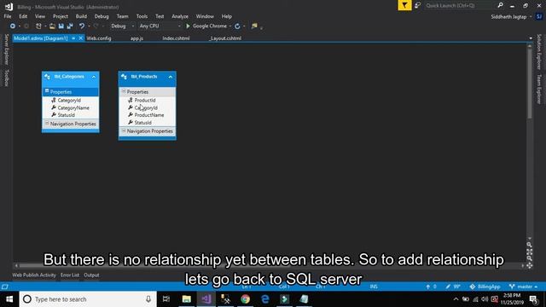Viewport: 546px width, 307px height.
Task: Expand Navigation Properties in tbl_Categories
Action: [x=47, y=123]
